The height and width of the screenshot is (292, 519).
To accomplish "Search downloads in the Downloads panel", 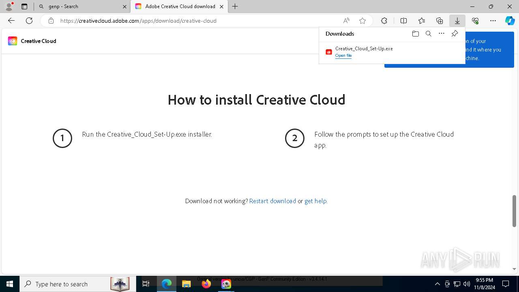I will coord(428,34).
